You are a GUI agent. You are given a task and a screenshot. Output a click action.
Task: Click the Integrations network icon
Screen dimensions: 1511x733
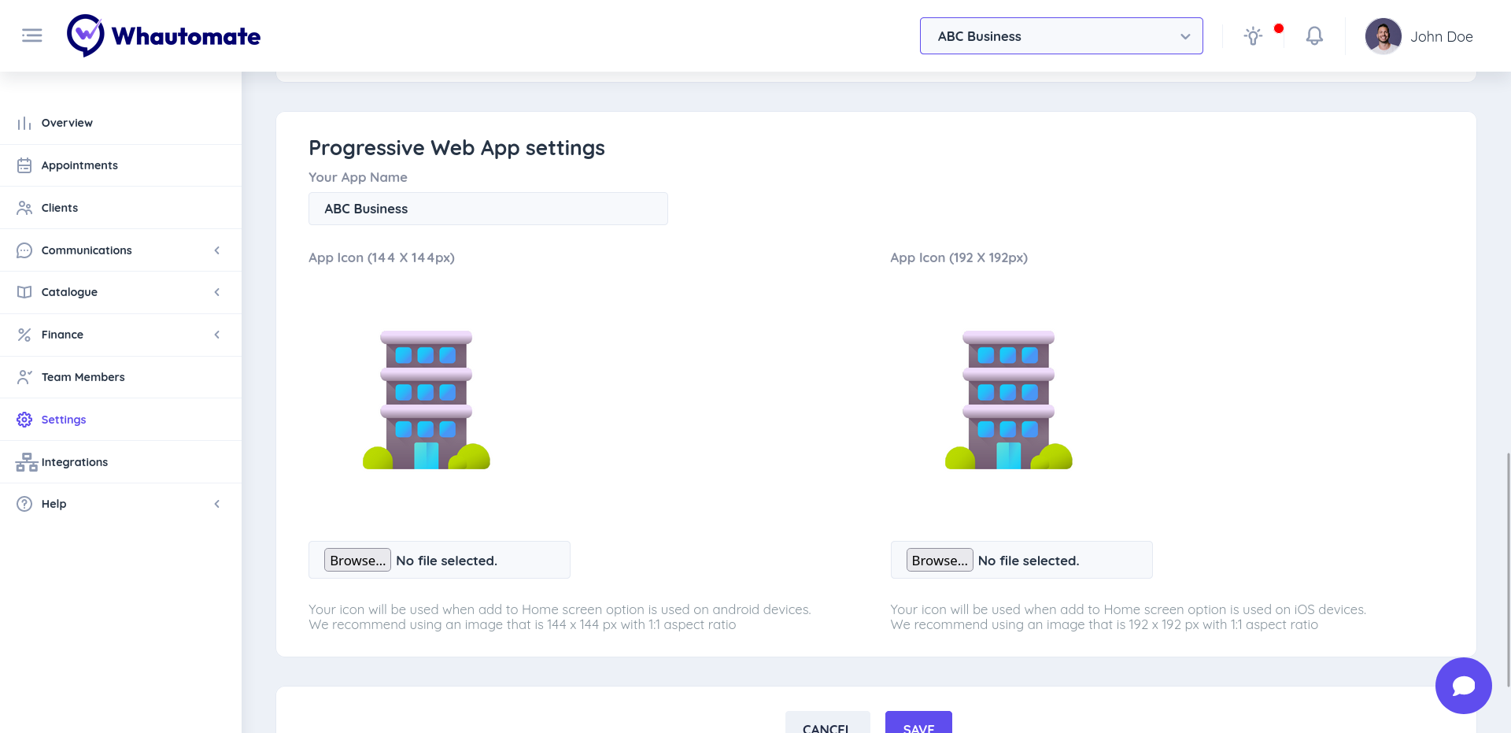pyautogui.click(x=26, y=462)
